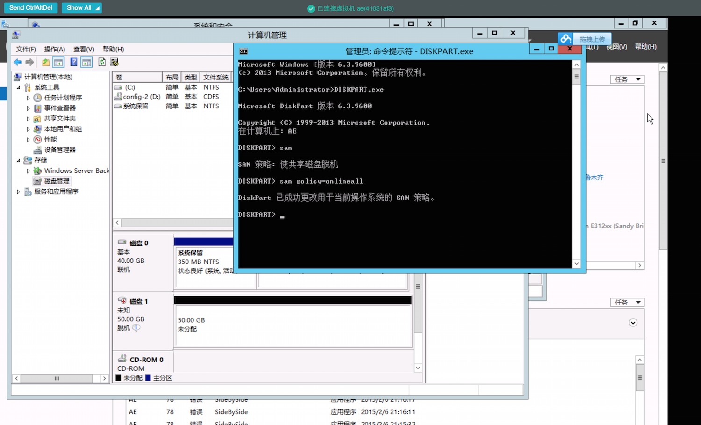Open the 操作(A) menu
The width and height of the screenshot is (701, 425).
[55, 49]
